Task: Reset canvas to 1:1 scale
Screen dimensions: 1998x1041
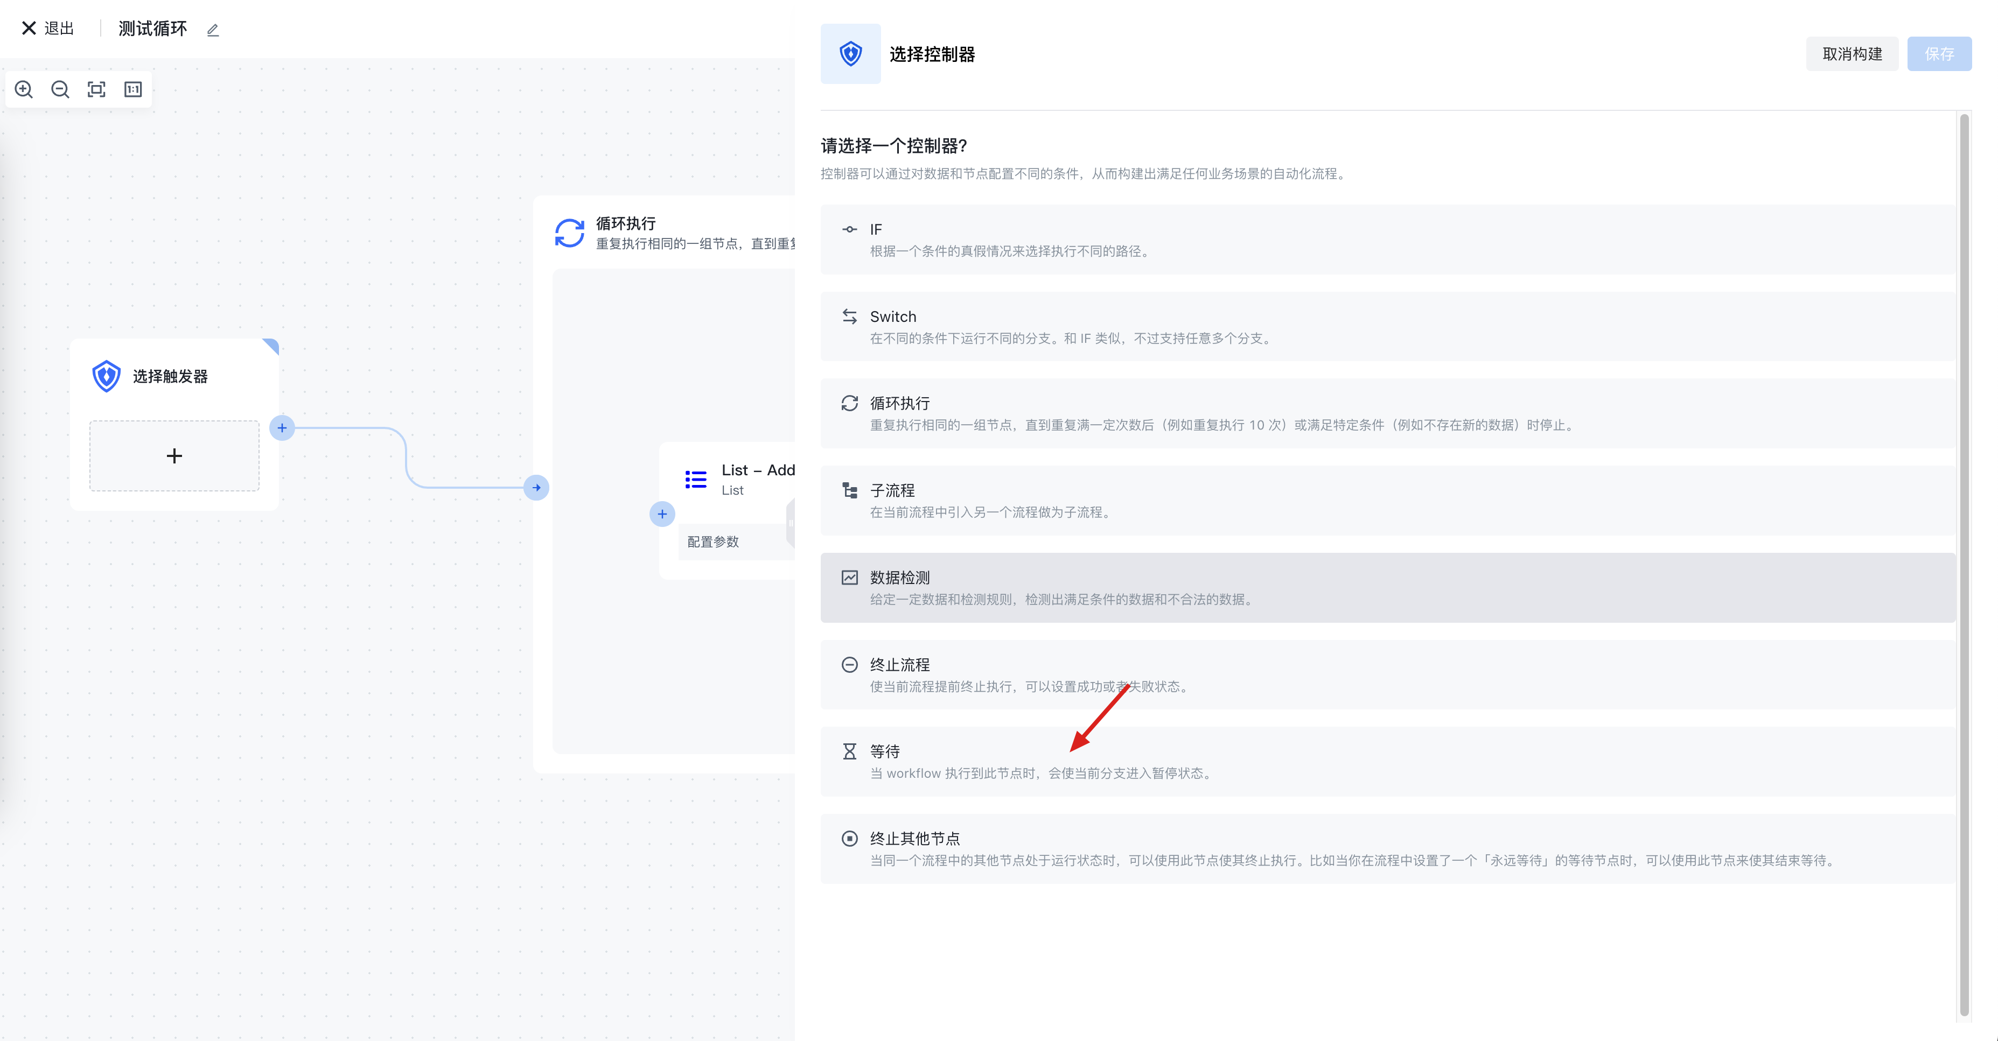Action: (x=132, y=89)
